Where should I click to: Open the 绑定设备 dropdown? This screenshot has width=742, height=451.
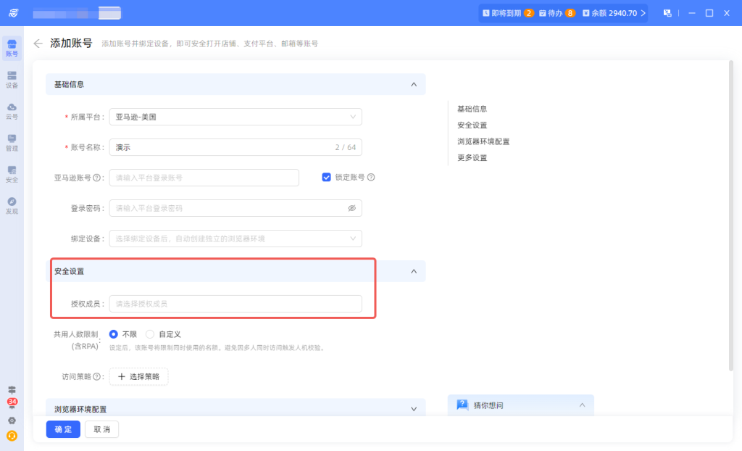pos(235,239)
